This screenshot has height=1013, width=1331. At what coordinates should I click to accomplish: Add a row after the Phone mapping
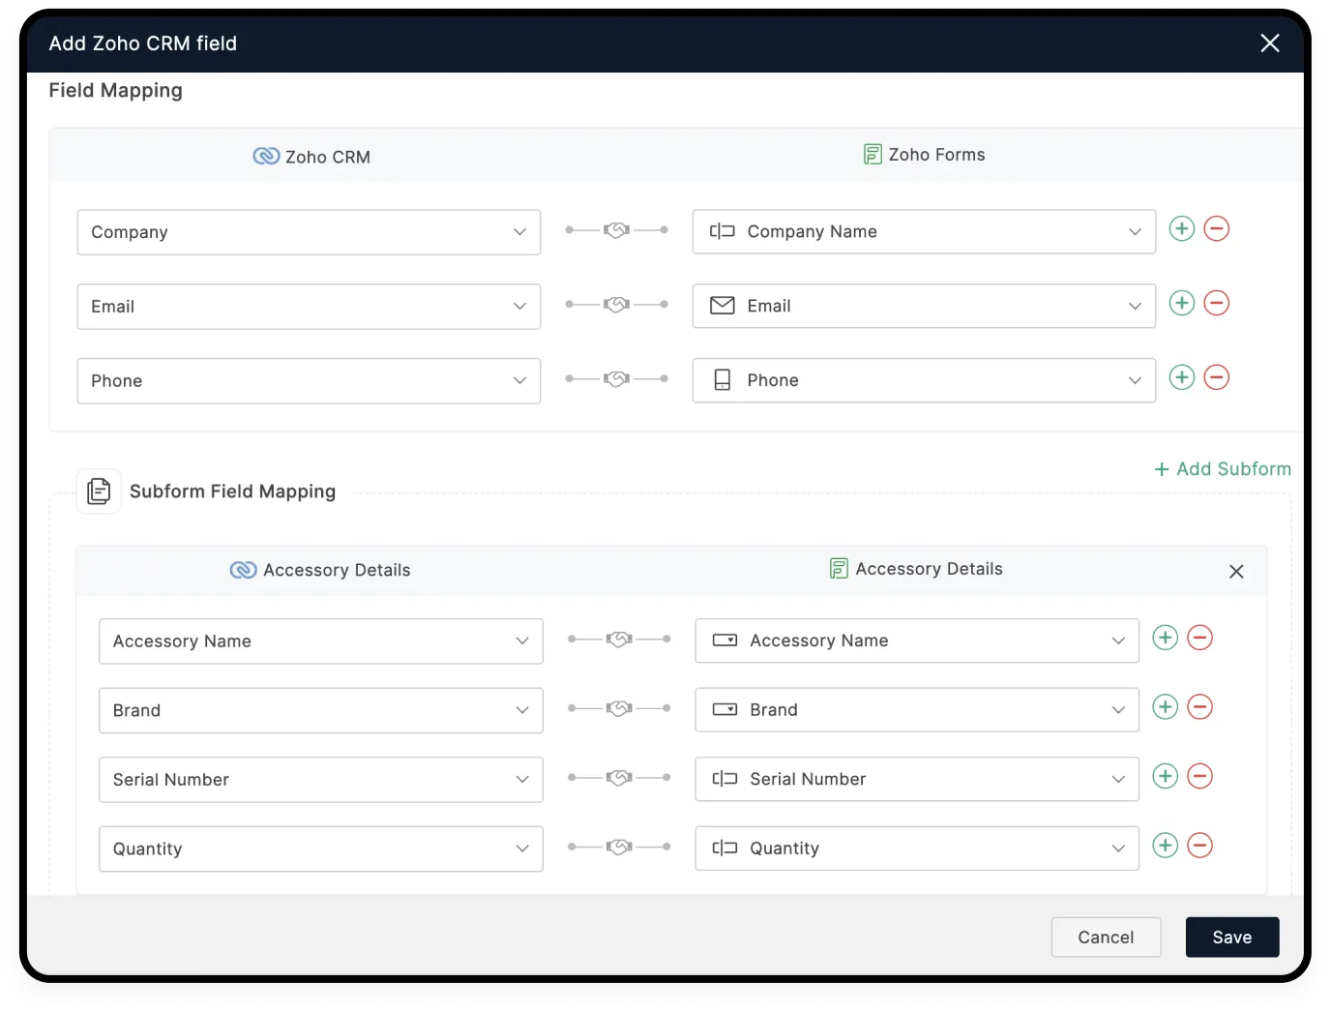pyautogui.click(x=1181, y=378)
